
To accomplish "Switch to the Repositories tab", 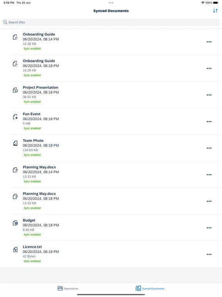I will (68, 288).
